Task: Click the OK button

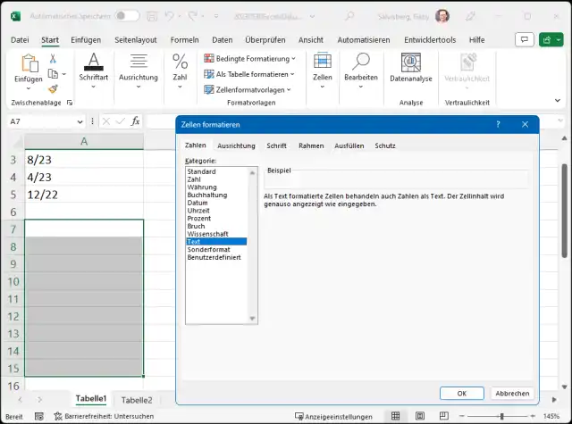Action: (462, 393)
